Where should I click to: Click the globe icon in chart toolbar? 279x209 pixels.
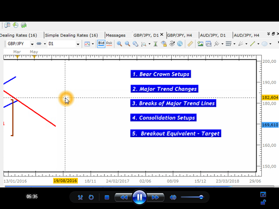(180, 44)
